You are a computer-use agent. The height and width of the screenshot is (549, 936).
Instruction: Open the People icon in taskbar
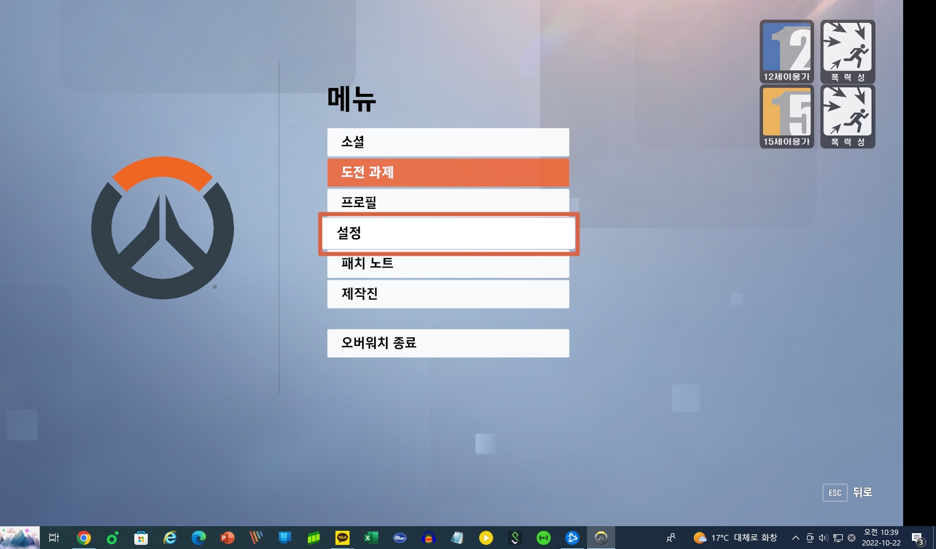click(671, 538)
